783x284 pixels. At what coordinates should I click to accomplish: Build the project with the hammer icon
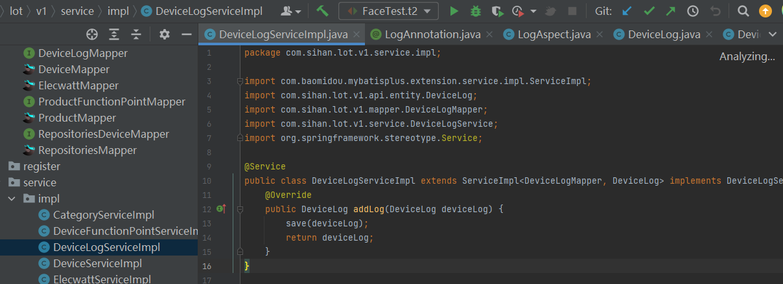click(x=322, y=11)
